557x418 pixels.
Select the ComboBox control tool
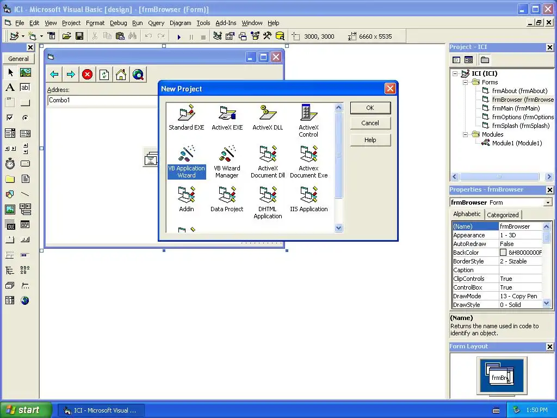[10, 133]
